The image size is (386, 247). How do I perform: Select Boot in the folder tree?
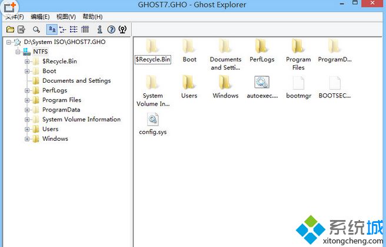point(49,71)
